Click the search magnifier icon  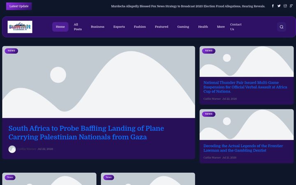[x=282, y=27]
